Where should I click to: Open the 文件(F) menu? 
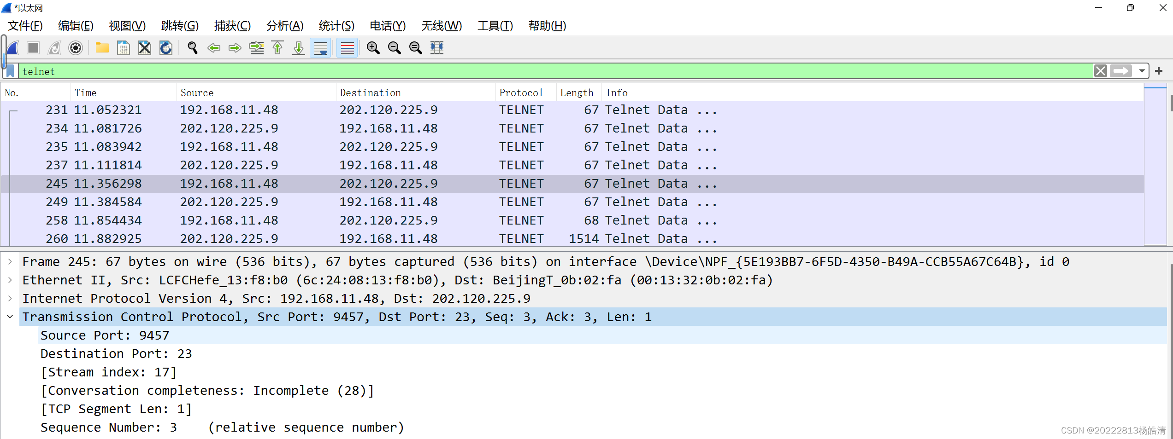[x=25, y=26]
